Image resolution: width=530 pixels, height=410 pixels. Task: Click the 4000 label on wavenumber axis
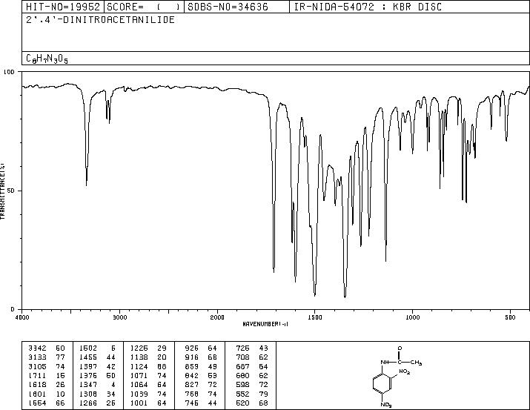(x=22, y=317)
